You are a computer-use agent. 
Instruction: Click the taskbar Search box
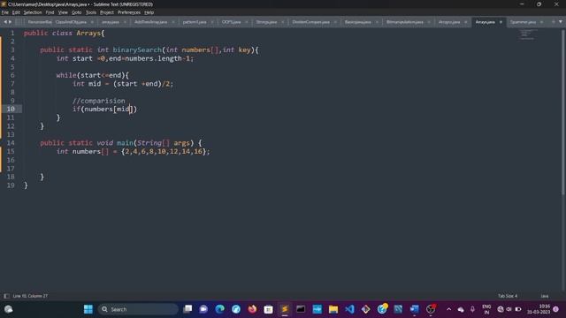138,309
